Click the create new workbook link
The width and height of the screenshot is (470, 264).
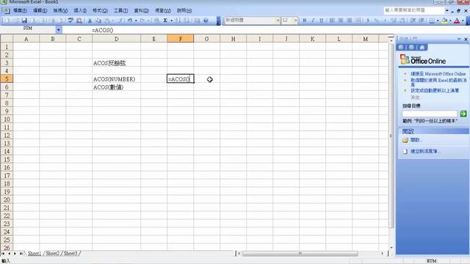click(x=425, y=151)
